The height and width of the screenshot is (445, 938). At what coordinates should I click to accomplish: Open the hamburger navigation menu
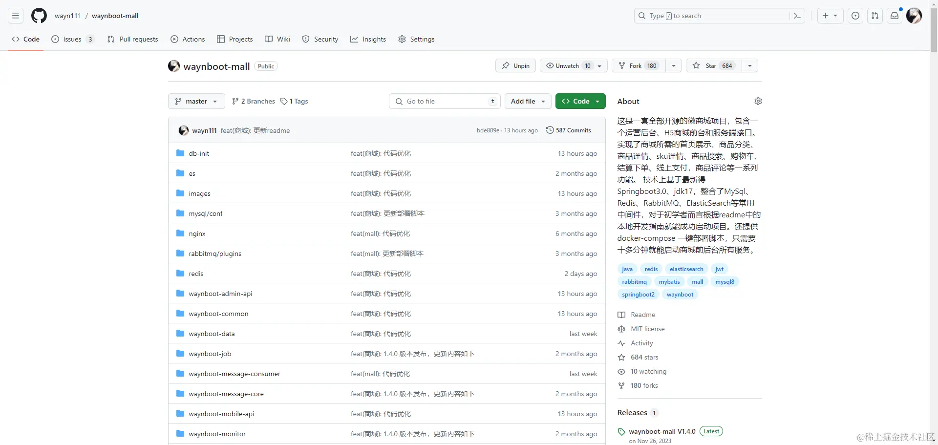coord(16,16)
